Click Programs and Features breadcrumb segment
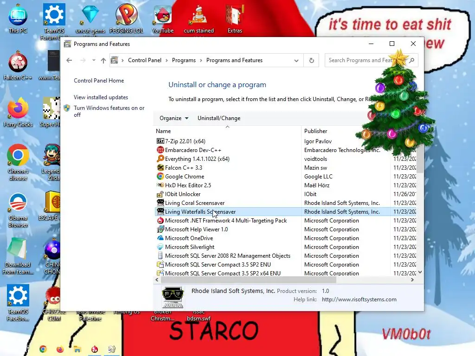This screenshot has width=475, height=356. coord(234,60)
